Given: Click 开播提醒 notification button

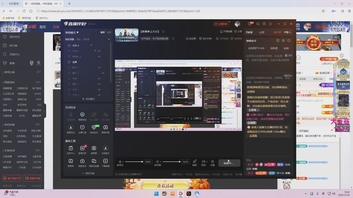Looking at the screenshot, I should tap(226, 31).
